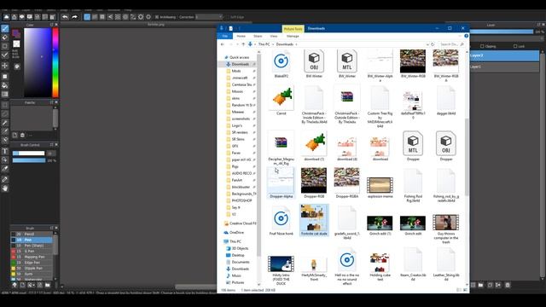The width and height of the screenshot is (546, 307).
Task: Select the Text tool in MediBang
Action: [x=5, y=152]
